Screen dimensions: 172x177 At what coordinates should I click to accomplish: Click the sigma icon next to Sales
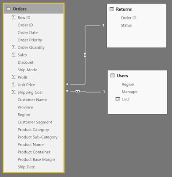click(x=14, y=55)
